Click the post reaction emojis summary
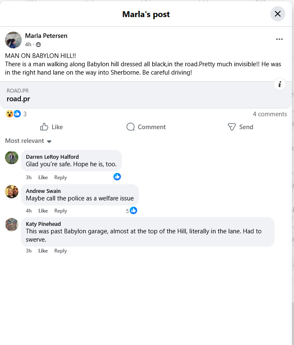The height and width of the screenshot is (345, 294). point(13,114)
